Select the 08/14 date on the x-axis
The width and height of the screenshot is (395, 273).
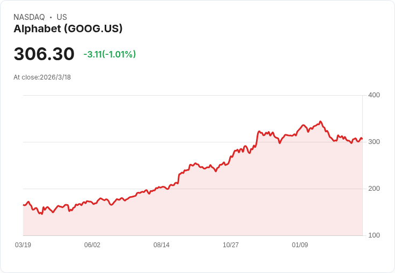click(x=162, y=245)
